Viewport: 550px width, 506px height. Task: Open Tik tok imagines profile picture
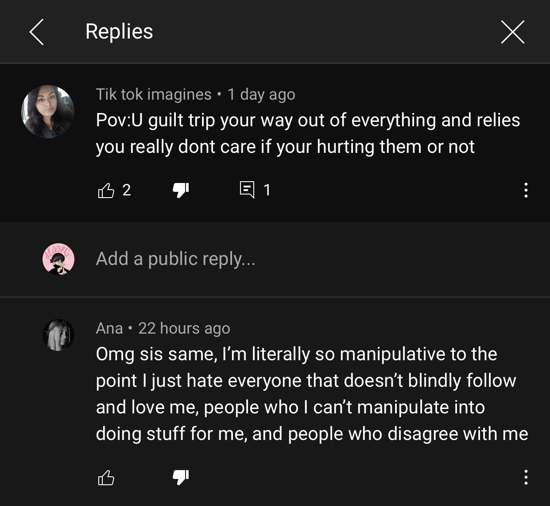48,112
